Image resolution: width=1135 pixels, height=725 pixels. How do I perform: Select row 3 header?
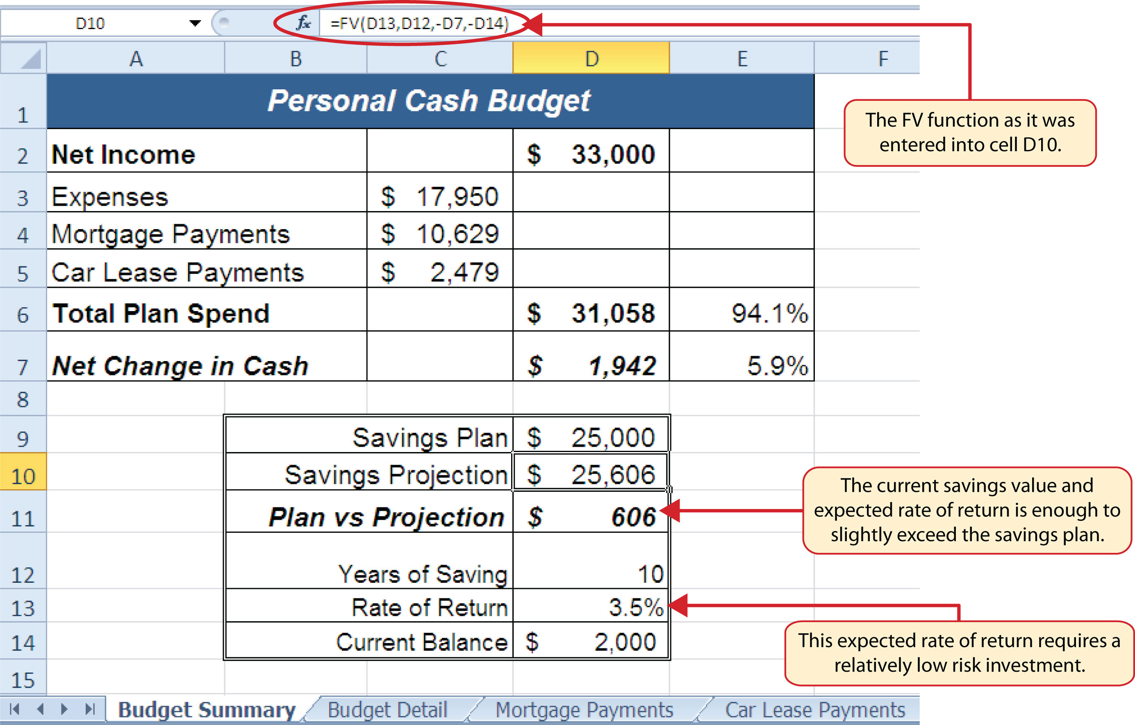tap(23, 192)
